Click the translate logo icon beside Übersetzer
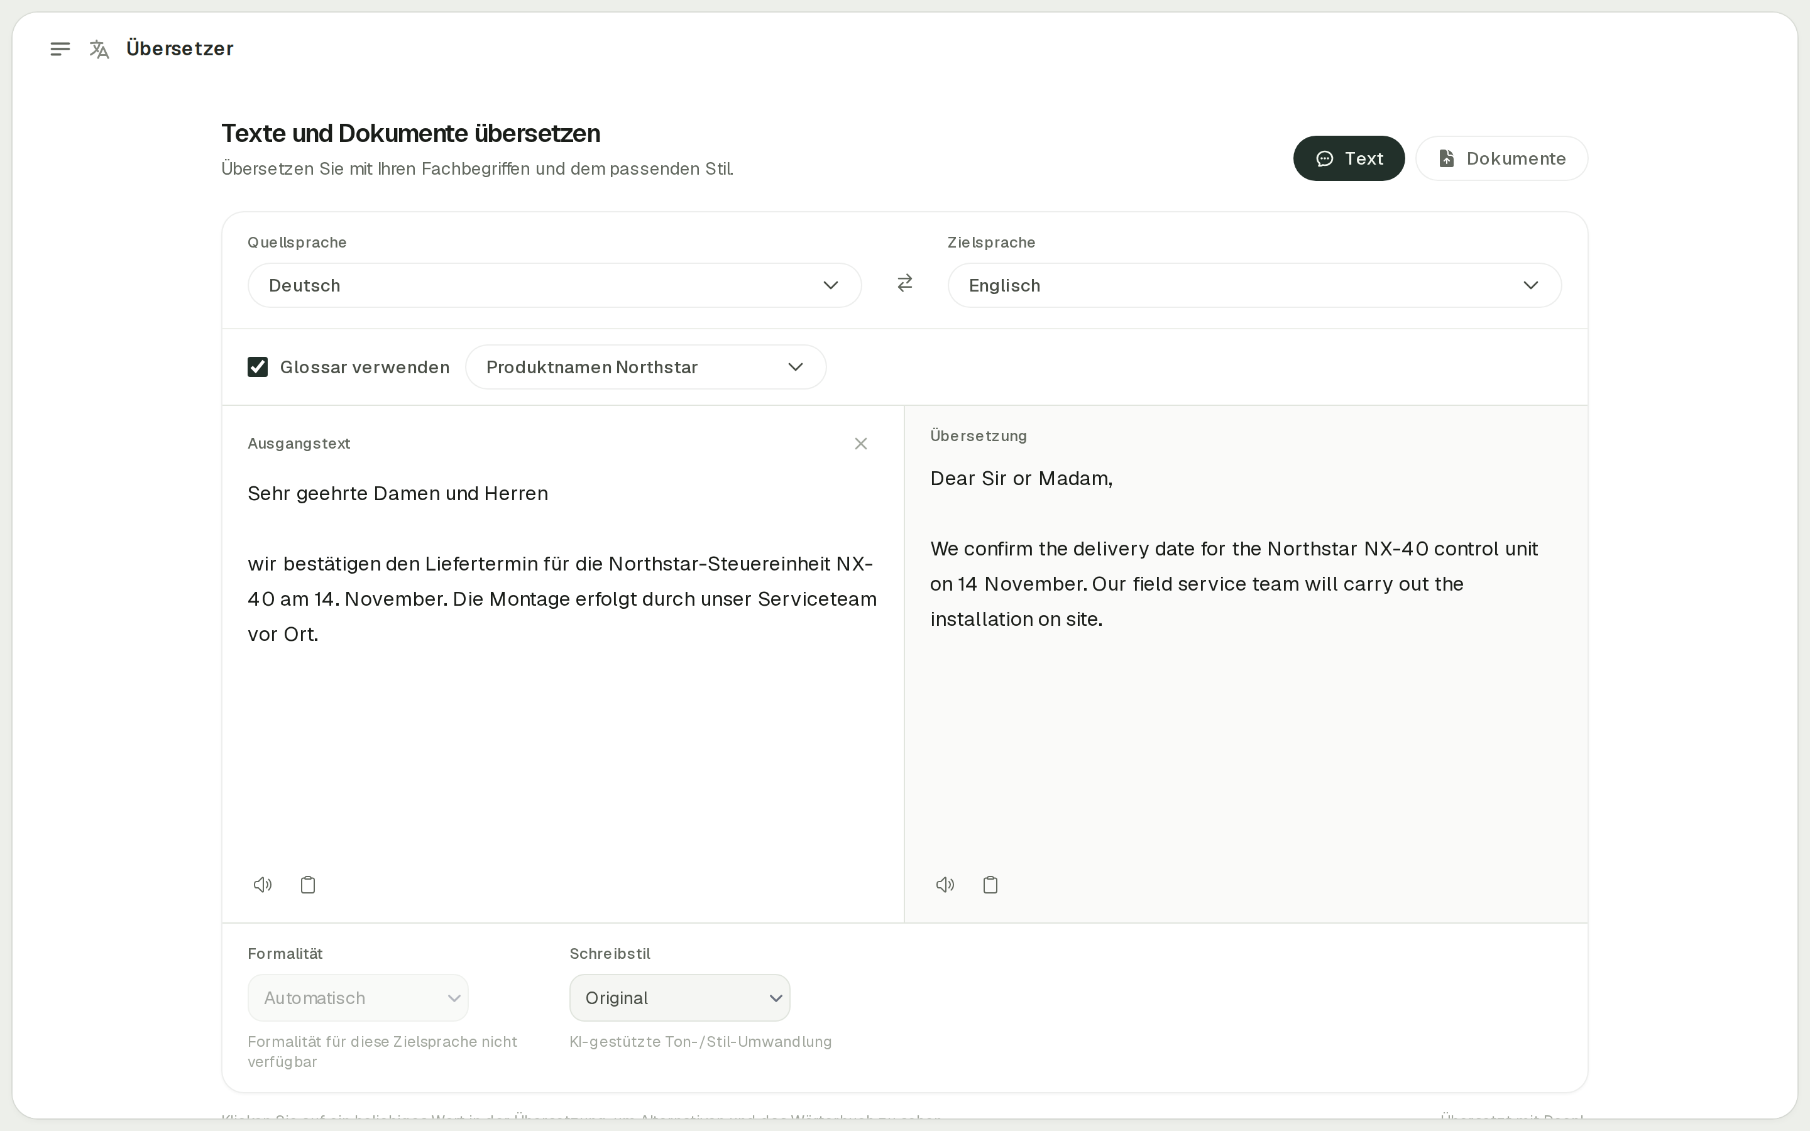Screen dimensions: 1810x1131 point(99,50)
